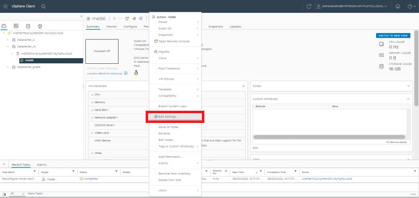Collapse the navigator side panel
Image resolution: width=419 pixels, height=198 pixels.
pyautogui.click(x=82, y=16)
